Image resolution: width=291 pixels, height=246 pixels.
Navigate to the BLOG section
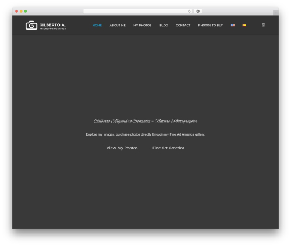pyautogui.click(x=164, y=26)
